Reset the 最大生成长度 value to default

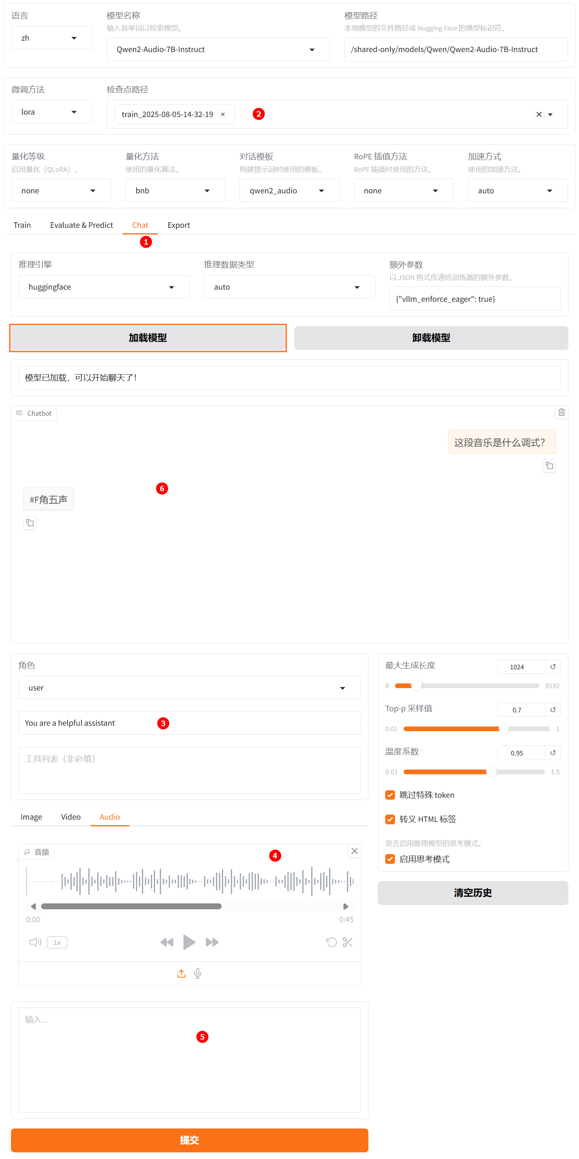(x=552, y=666)
